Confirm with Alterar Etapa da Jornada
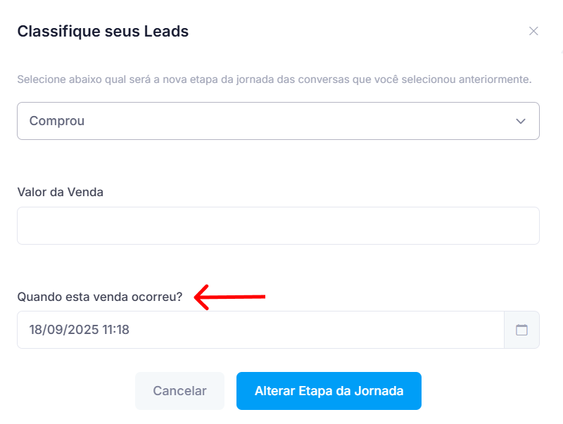The height and width of the screenshot is (424, 563). (329, 391)
